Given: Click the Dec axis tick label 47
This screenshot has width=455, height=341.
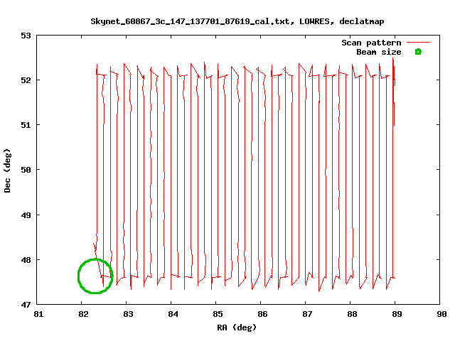Looking at the screenshot, I should pyautogui.click(x=26, y=305).
